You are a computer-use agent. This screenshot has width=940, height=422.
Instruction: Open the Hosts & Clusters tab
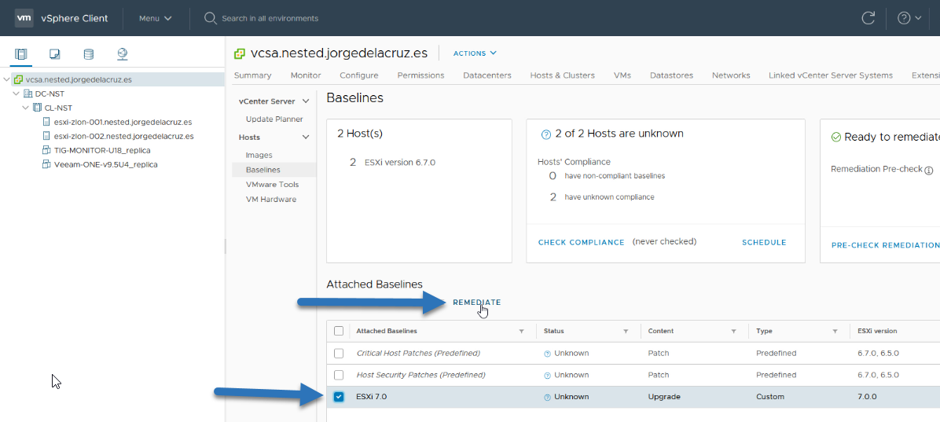[562, 75]
